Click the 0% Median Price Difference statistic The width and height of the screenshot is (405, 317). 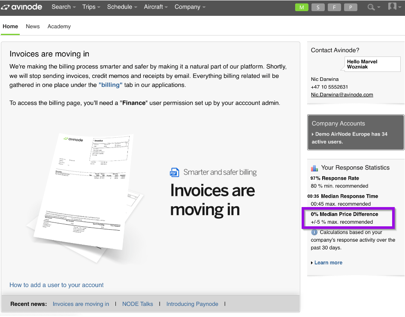click(345, 214)
